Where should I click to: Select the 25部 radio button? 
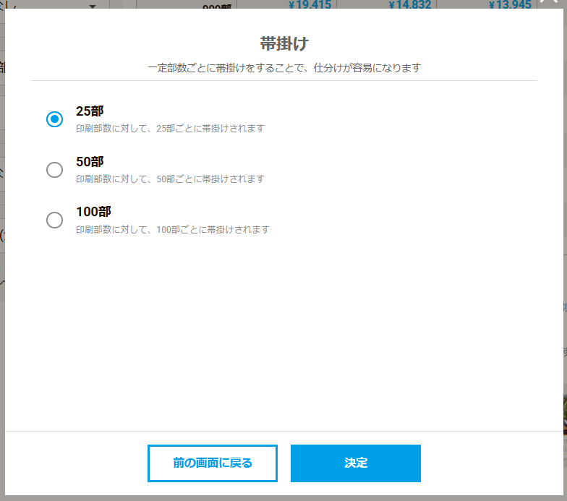pyautogui.click(x=54, y=119)
